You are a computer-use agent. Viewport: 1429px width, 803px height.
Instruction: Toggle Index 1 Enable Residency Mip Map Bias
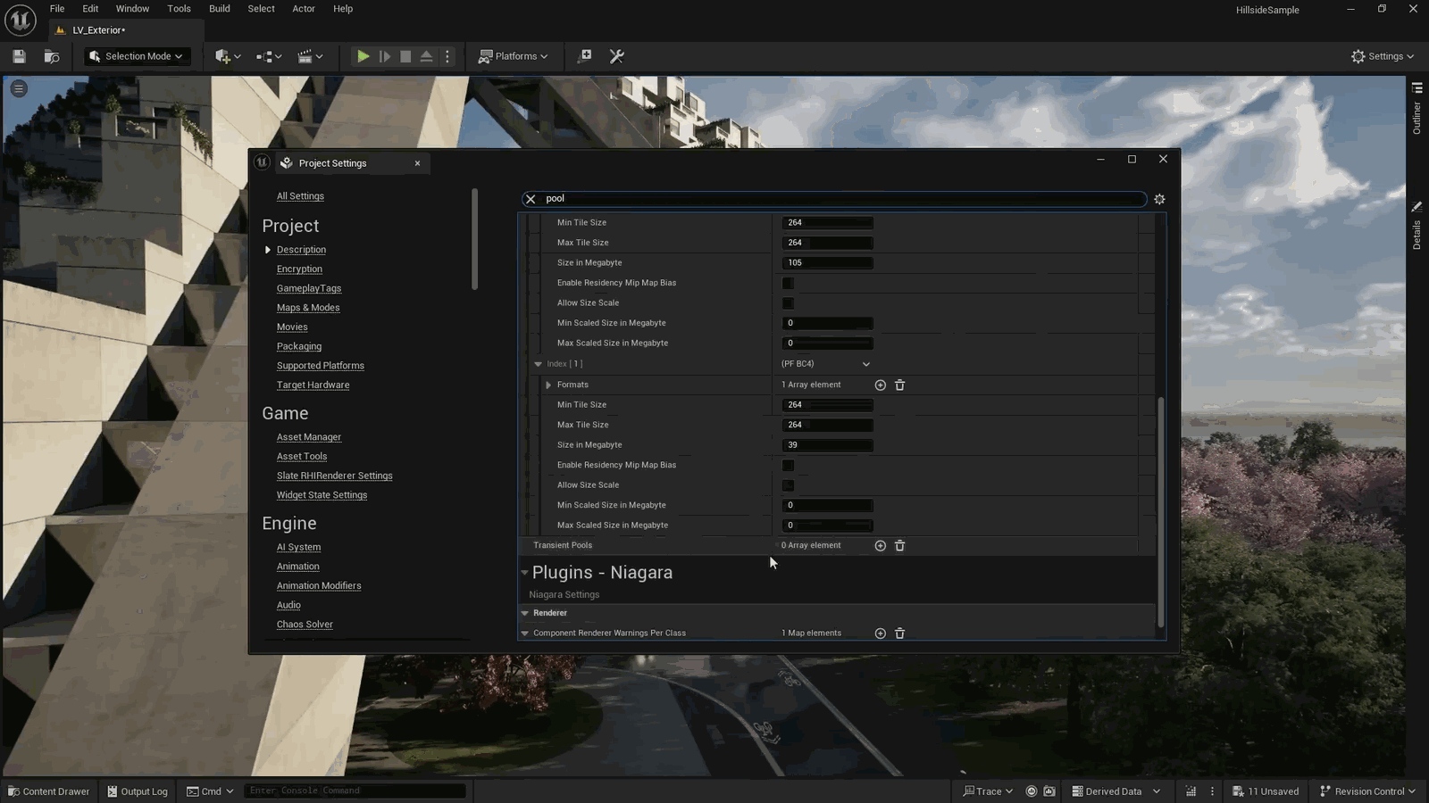(x=788, y=465)
